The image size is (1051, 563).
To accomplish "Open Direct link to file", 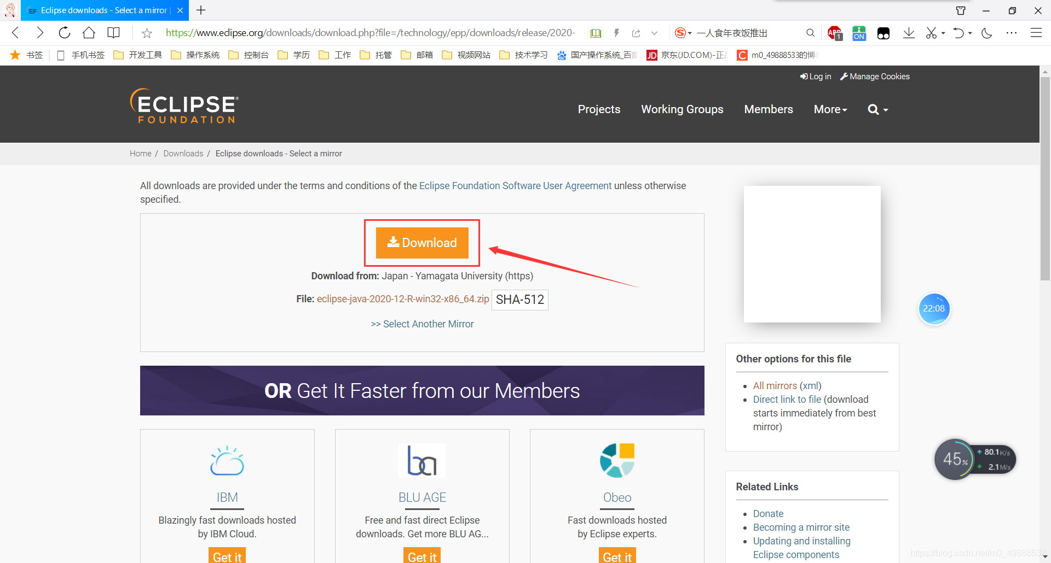I will 787,400.
